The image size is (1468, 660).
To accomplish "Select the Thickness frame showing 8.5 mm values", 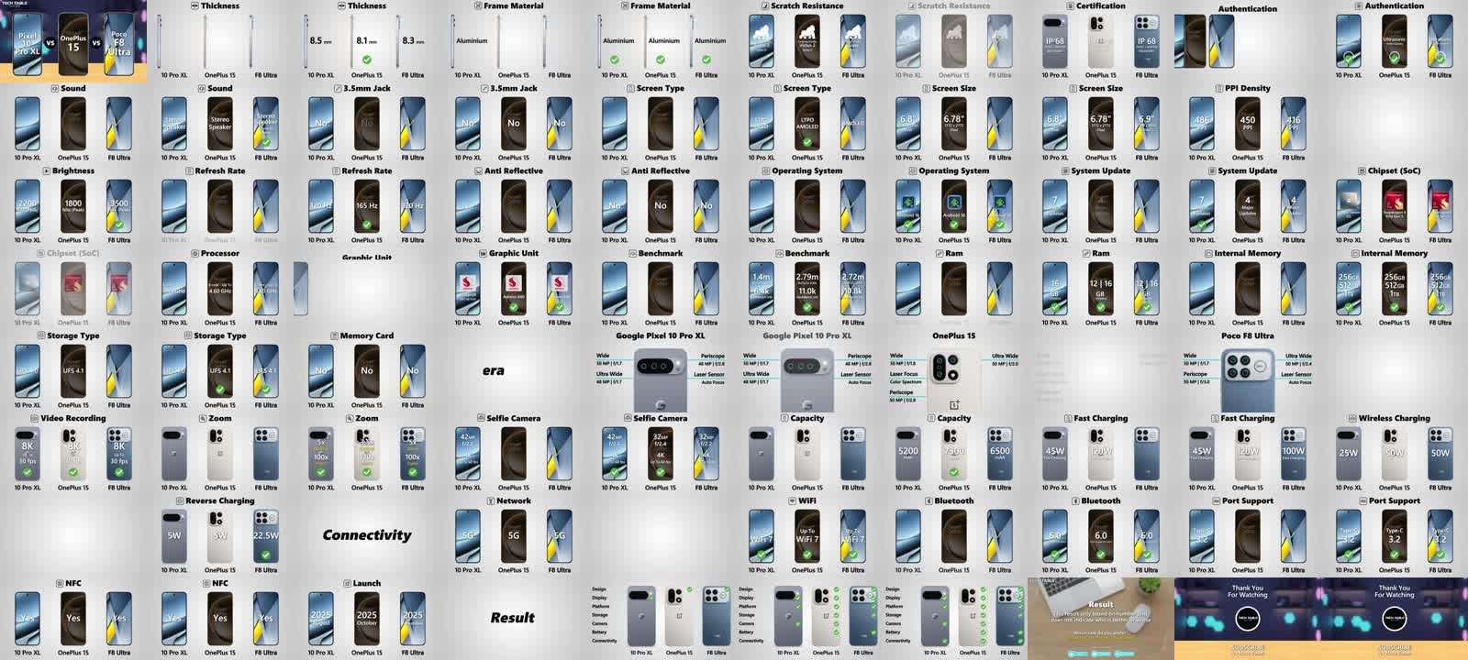I will (x=367, y=41).
